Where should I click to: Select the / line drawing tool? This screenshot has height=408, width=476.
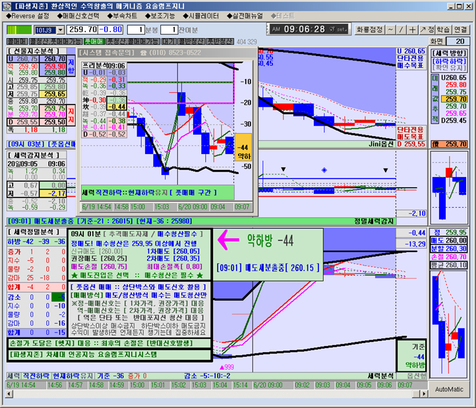click(402, 30)
